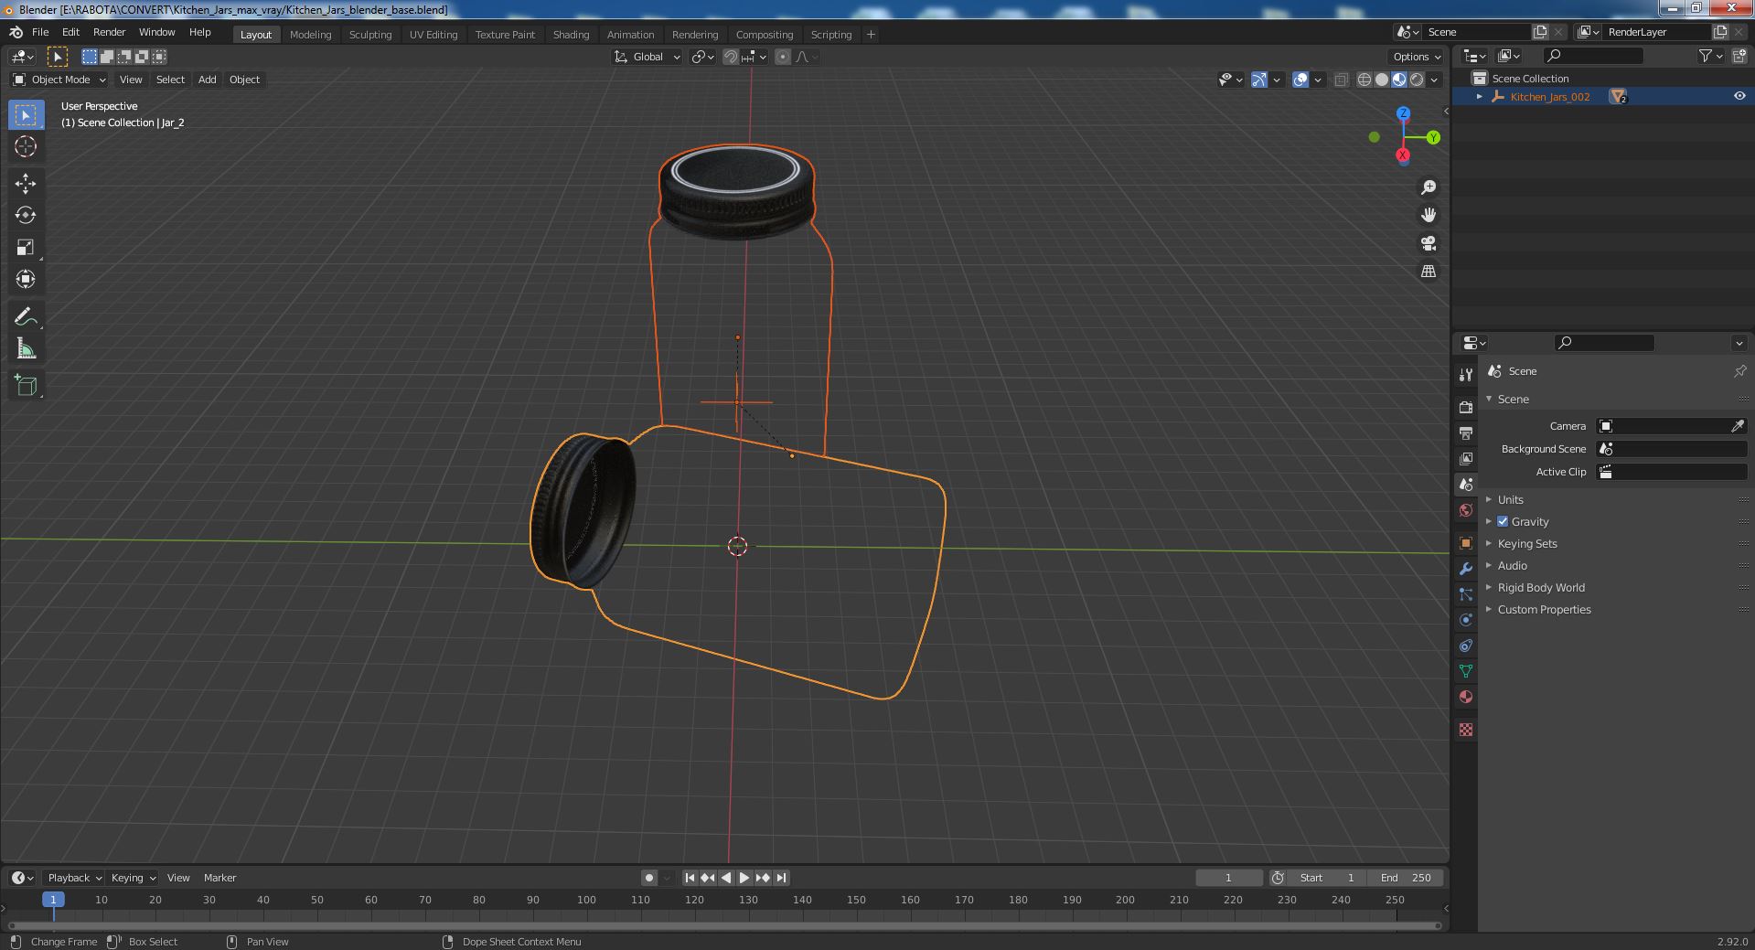This screenshot has height=950, width=1755.
Task: Switch to wireframe viewport shading
Action: point(1364,80)
